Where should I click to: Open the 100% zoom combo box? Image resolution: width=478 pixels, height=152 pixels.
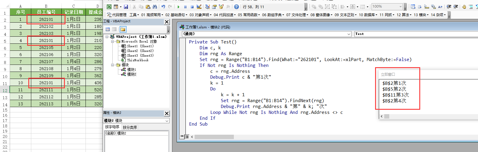[x=387, y=6]
